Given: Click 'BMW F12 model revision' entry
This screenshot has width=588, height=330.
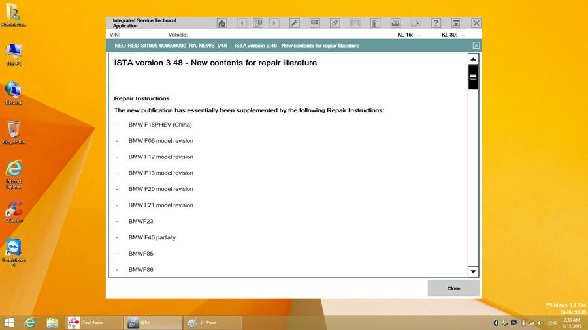Looking at the screenshot, I should click(x=161, y=157).
